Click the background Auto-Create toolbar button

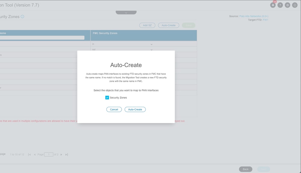pos(168,25)
